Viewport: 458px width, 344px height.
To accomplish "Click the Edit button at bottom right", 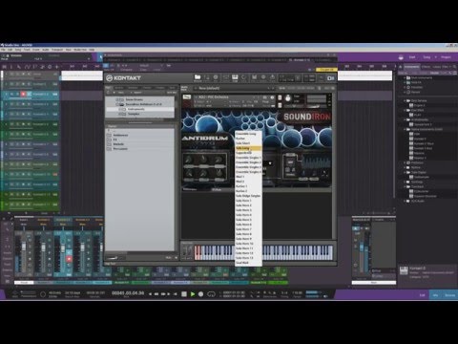I will pos(422,295).
